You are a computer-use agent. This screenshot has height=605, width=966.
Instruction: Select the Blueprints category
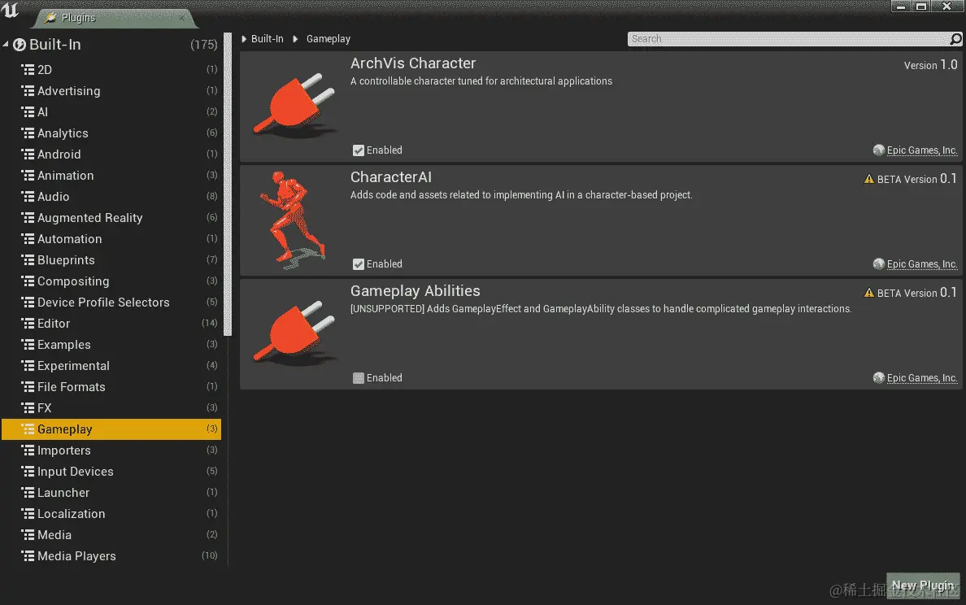tap(111, 260)
